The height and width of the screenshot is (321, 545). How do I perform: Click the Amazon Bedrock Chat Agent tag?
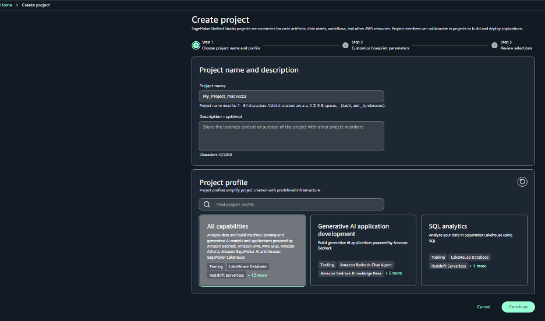coord(366,265)
